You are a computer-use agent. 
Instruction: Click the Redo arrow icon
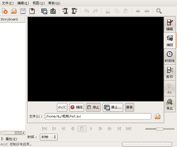[96, 11]
